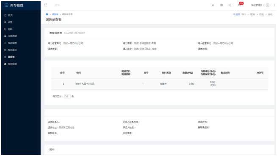
Task: Click the 附件 section heading
Action: tap(52, 150)
